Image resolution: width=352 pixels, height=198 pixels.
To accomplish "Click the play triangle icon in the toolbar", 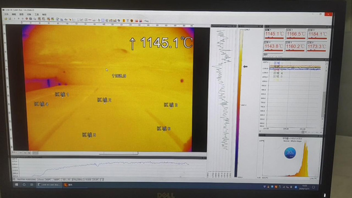I will pyautogui.click(x=15, y=19).
